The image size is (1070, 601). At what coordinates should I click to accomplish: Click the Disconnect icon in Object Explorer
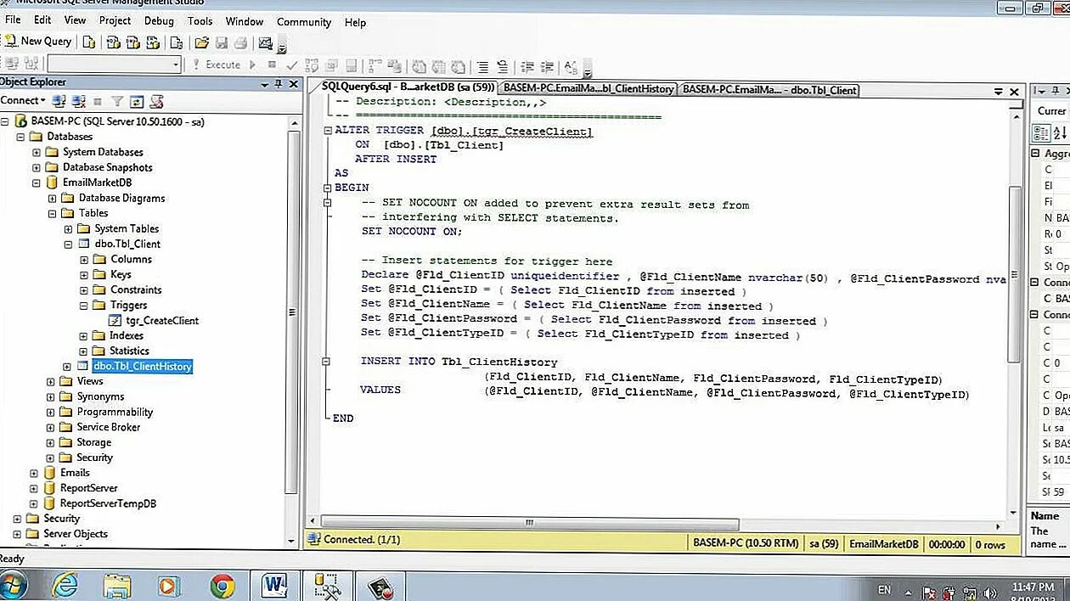pos(76,100)
